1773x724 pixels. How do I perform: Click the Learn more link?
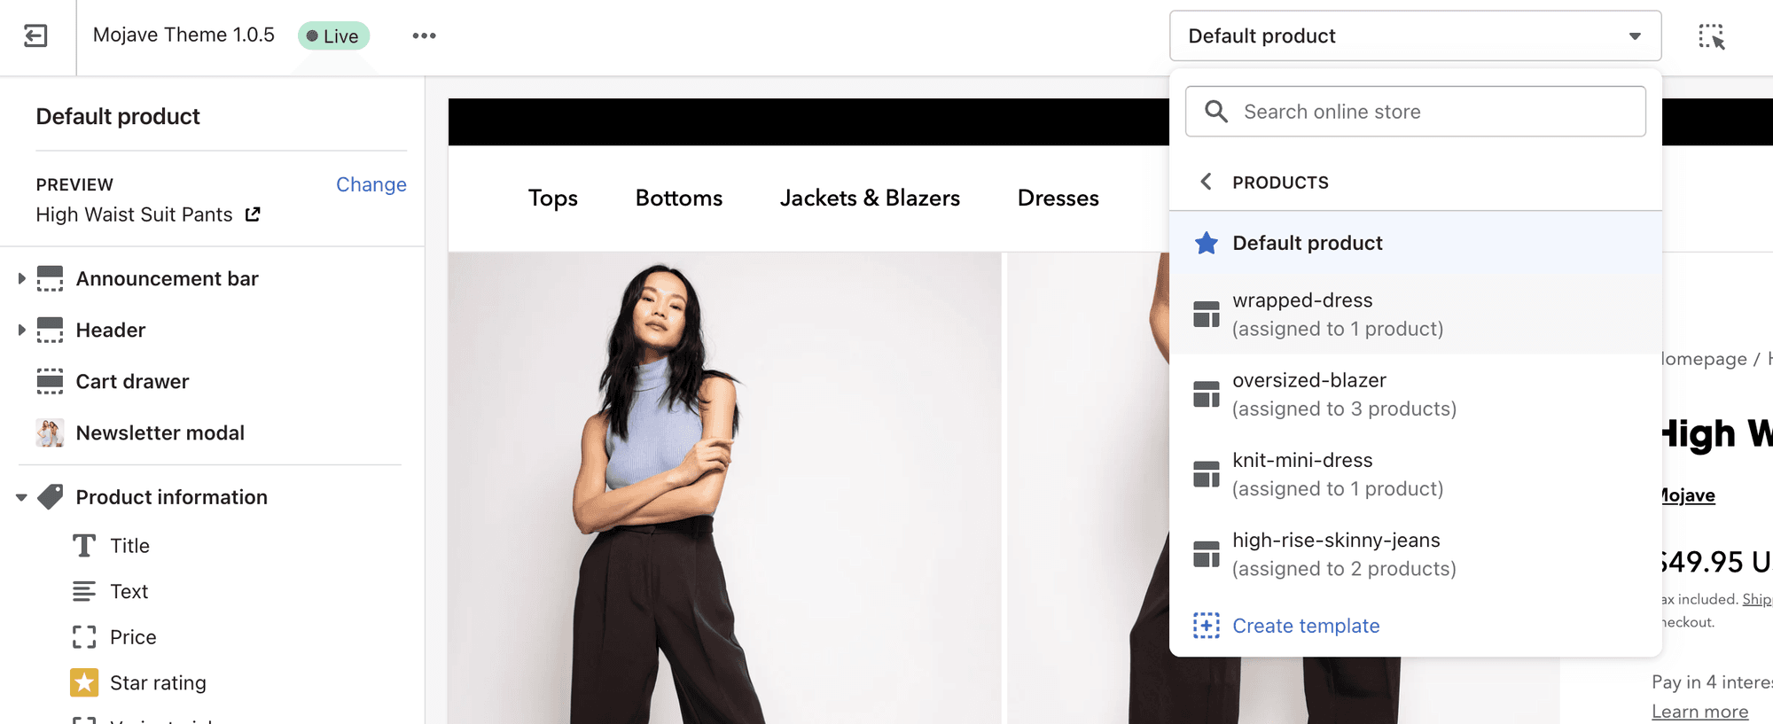point(1699,712)
